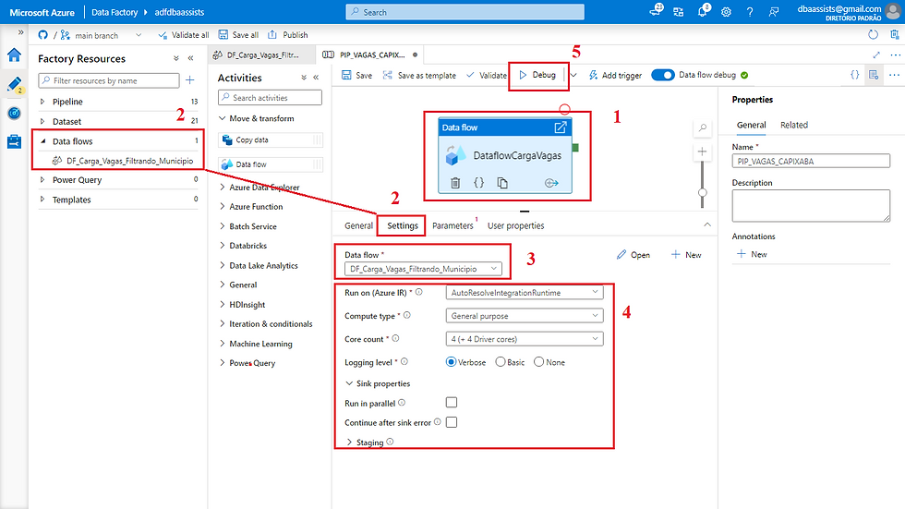Switch to the General activity tab
Screen dimensions: 905x509
coord(358,225)
